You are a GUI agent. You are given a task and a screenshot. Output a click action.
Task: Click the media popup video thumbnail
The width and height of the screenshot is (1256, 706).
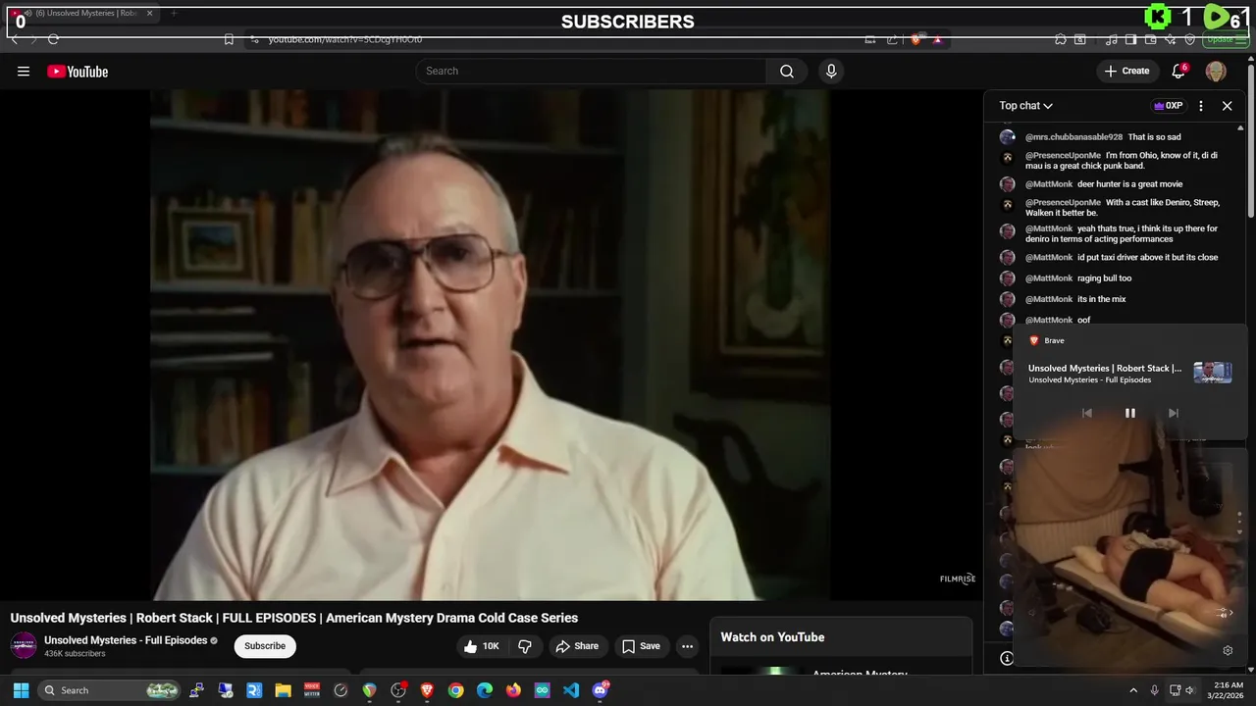1212,373
